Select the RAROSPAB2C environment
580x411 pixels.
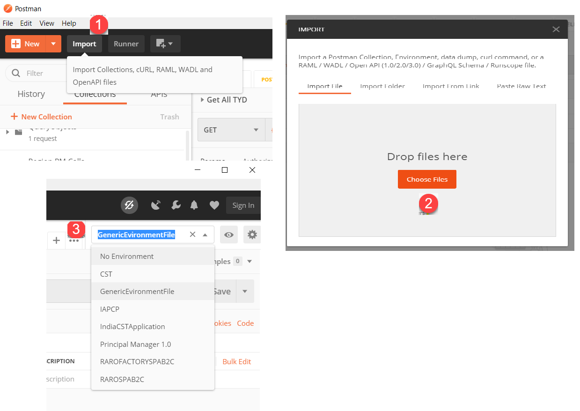pos(153,379)
